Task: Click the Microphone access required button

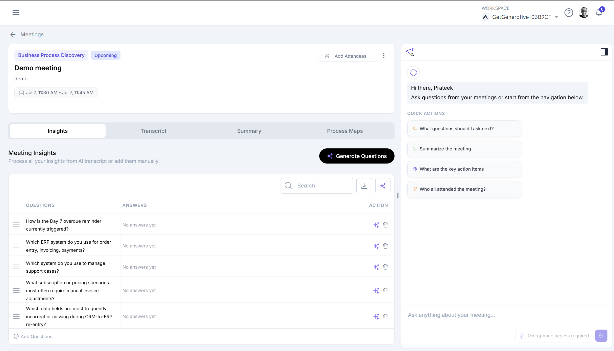Action: point(554,336)
